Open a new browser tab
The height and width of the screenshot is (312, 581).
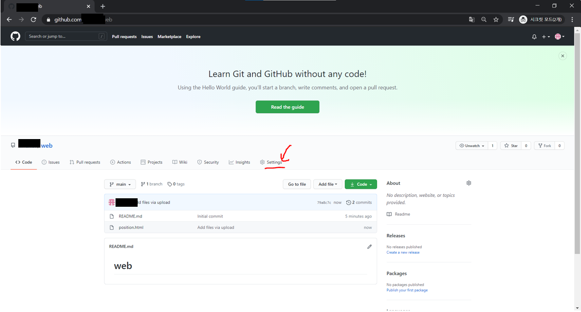pos(103,6)
